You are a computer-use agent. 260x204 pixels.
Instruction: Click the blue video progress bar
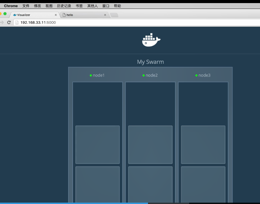point(74,203)
